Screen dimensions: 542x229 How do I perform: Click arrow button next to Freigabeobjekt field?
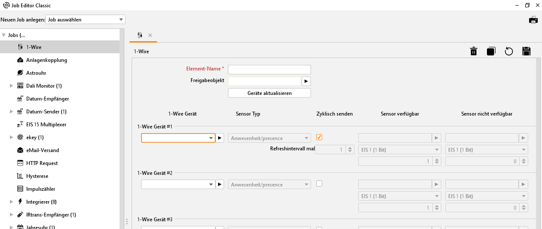[x=306, y=81]
